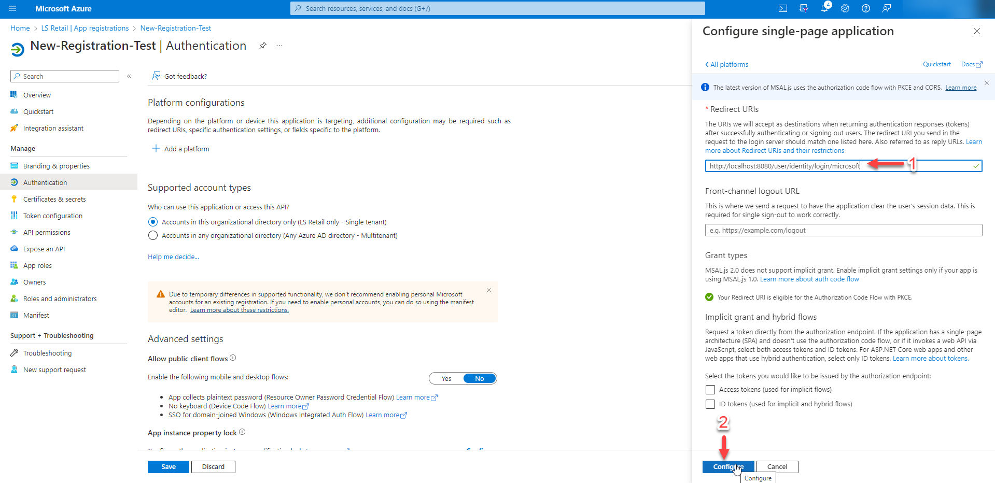Open API permissions in the sidebar

click(47, 232)
